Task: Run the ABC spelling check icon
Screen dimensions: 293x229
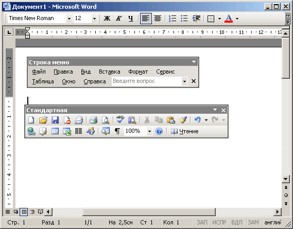Action: 120,120
